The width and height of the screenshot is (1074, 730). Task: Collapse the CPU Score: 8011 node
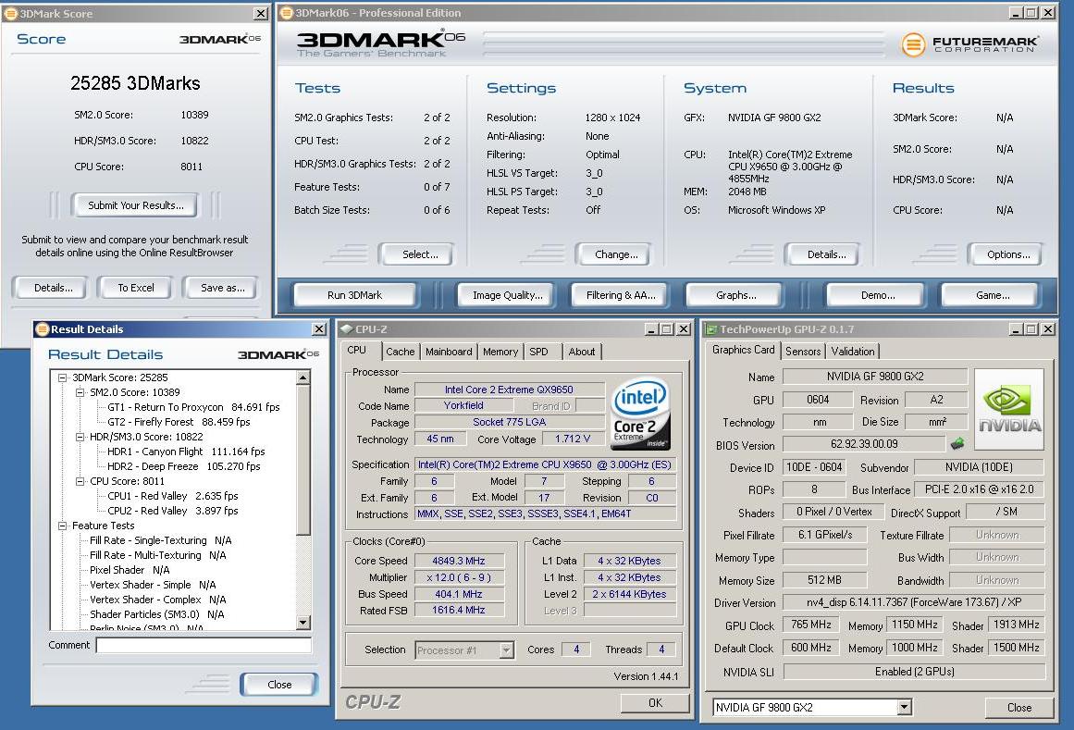coord(80,481)
